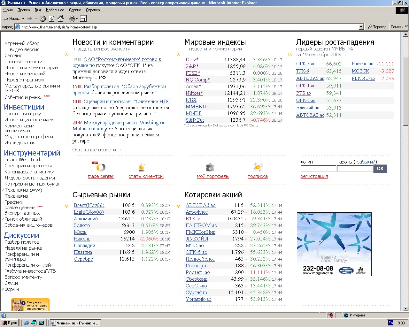Expand the Лидеры роста-падения section [+] marker
The image size is (409, 327).
tap(290, 54)
